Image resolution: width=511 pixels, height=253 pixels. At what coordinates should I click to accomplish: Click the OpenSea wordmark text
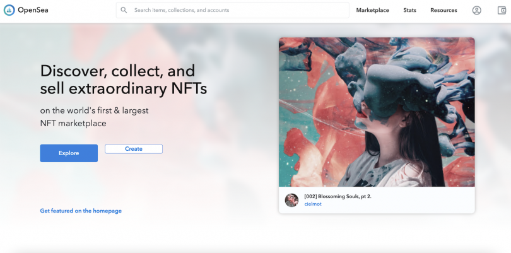[33, 10]
